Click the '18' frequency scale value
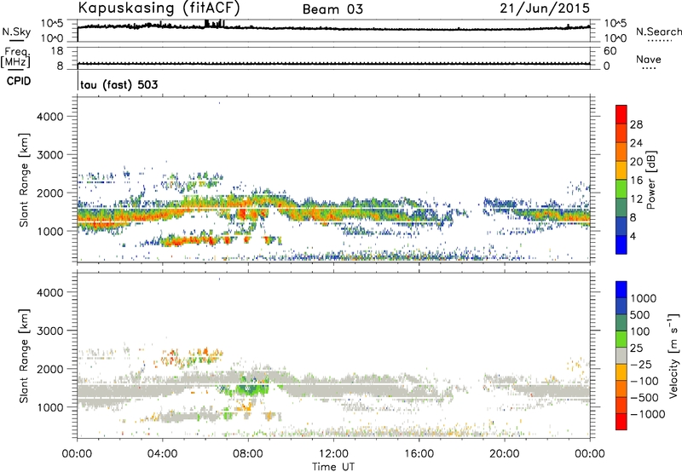682x472 pixels. 56,51
